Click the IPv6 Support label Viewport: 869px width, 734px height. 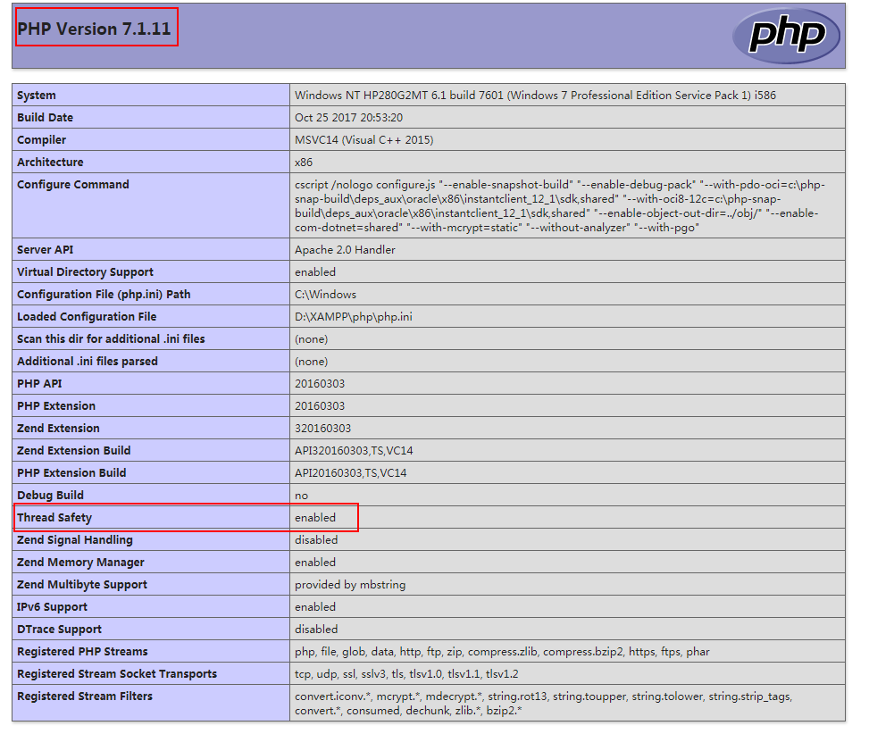pos(52,606)
